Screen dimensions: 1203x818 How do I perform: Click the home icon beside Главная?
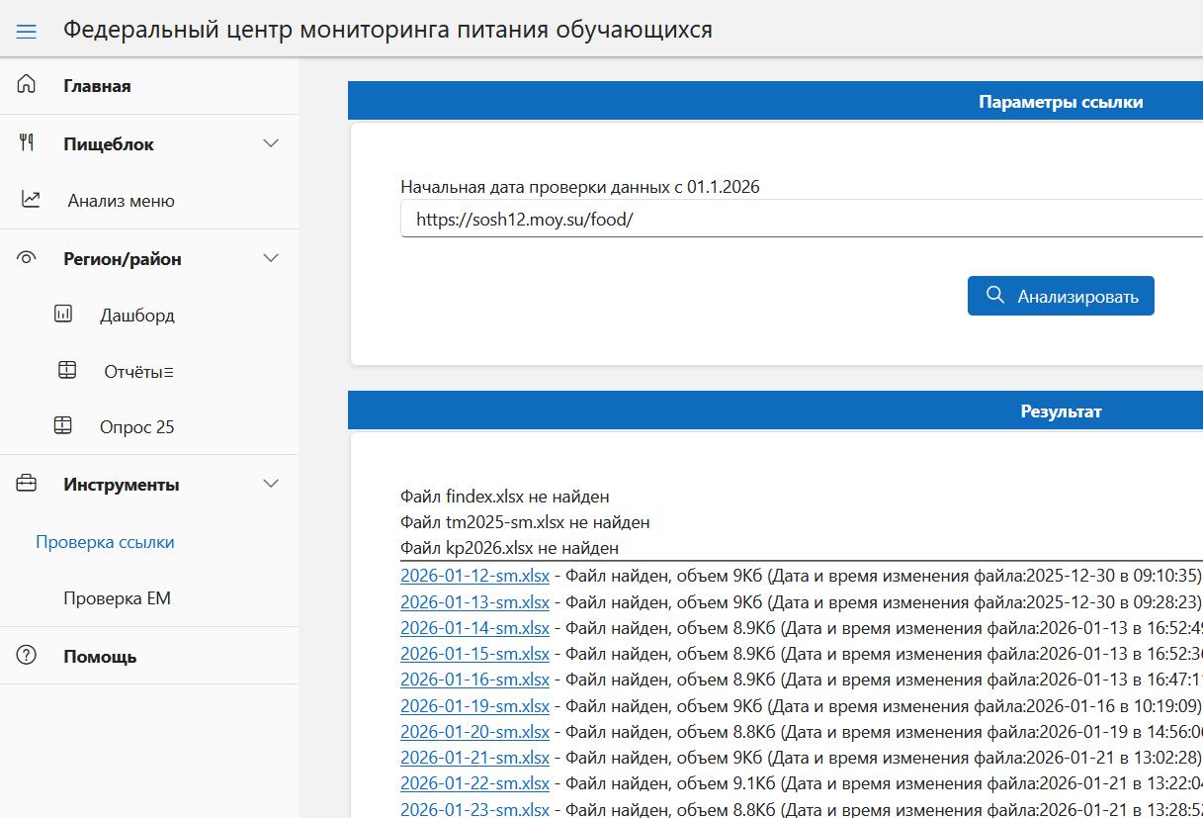[x=27, y=85]
